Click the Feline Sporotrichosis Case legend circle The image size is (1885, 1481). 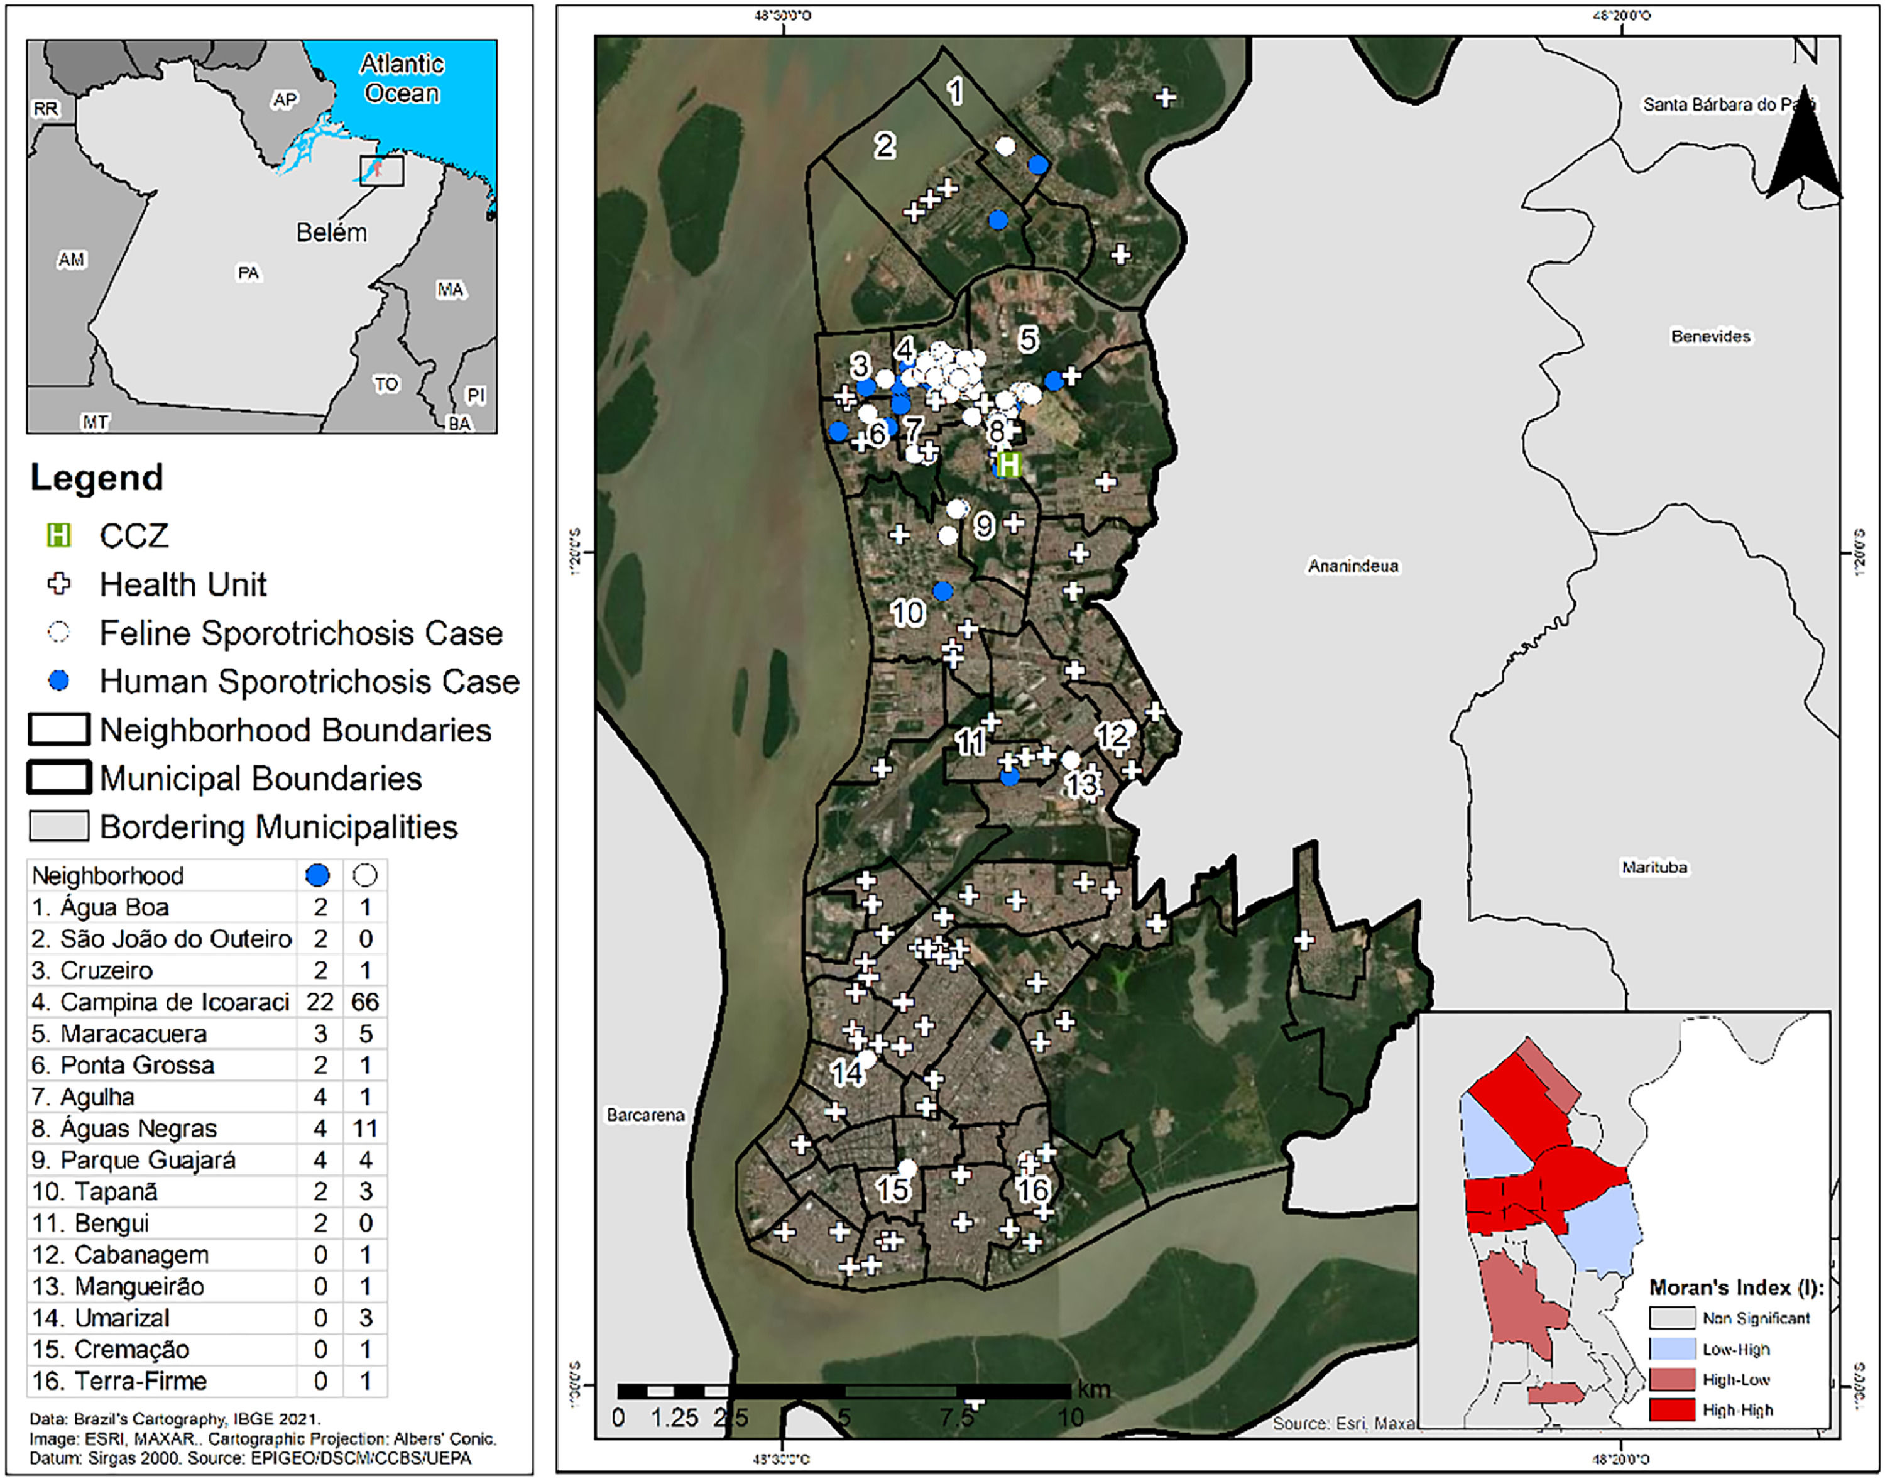click(58, 633)
